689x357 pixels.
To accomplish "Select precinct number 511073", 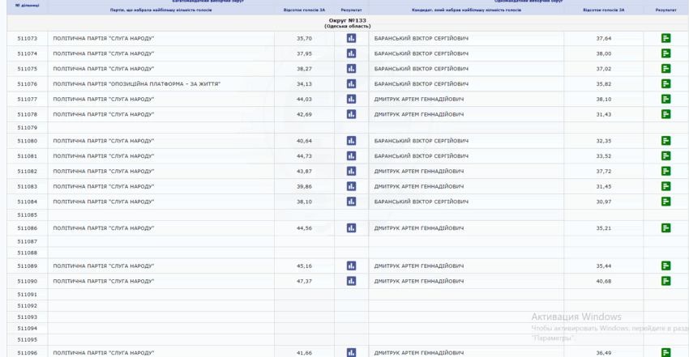I will pos(28,39).
